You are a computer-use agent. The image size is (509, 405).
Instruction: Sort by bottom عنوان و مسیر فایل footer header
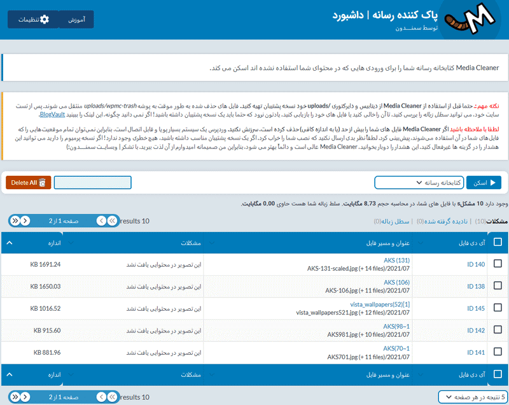point(388,375)
